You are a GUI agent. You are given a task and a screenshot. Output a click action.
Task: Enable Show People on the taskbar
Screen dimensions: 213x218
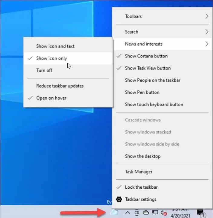tap(162, 80)
